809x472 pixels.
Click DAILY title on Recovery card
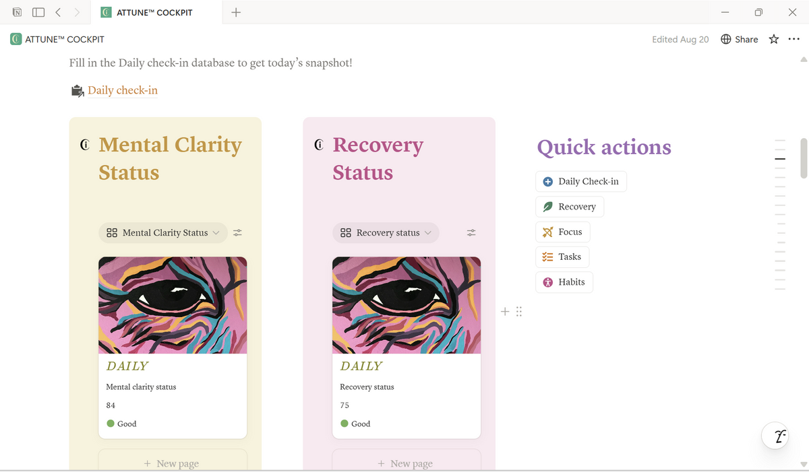(x=361, y=366)
